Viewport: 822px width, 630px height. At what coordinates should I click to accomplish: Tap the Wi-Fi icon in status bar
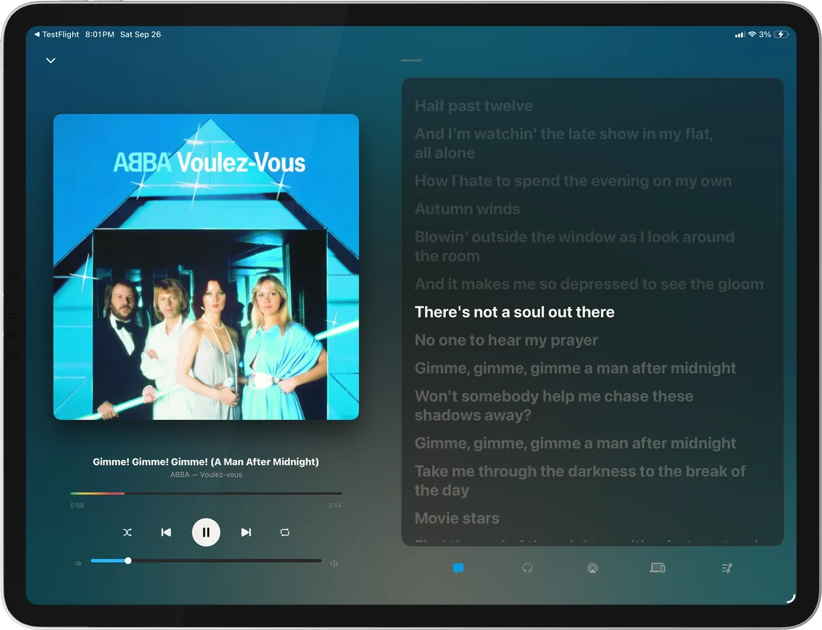(x=752, y=35)
